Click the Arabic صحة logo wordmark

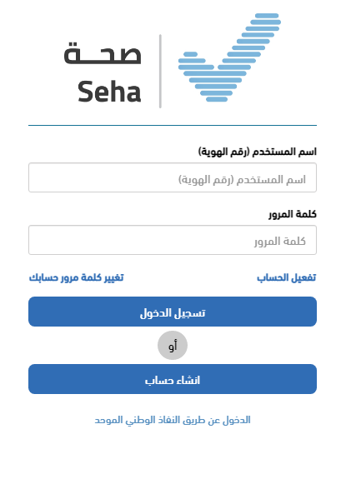click(103, 53)
